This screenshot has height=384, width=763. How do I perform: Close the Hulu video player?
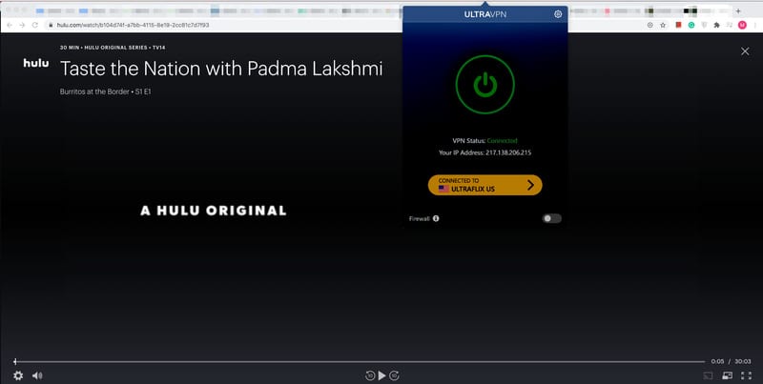(745, 51)
